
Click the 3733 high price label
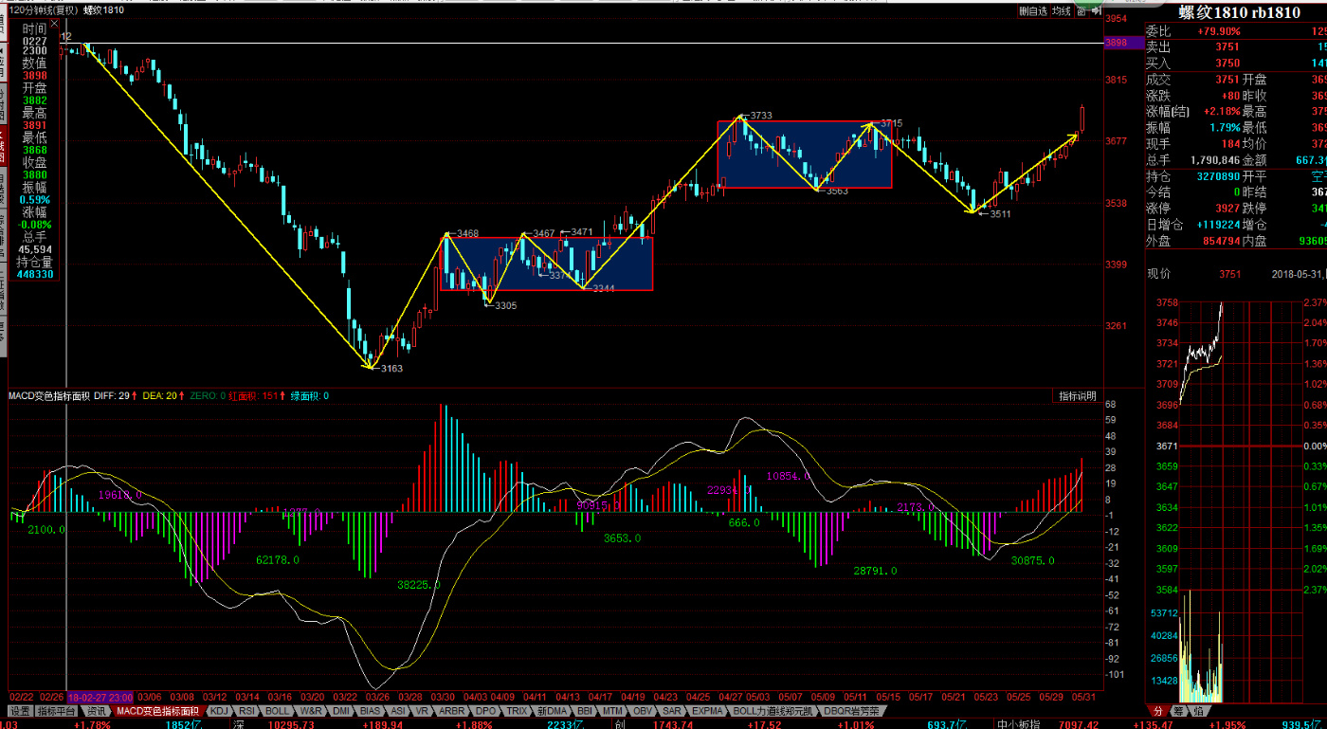click(760, 116)
